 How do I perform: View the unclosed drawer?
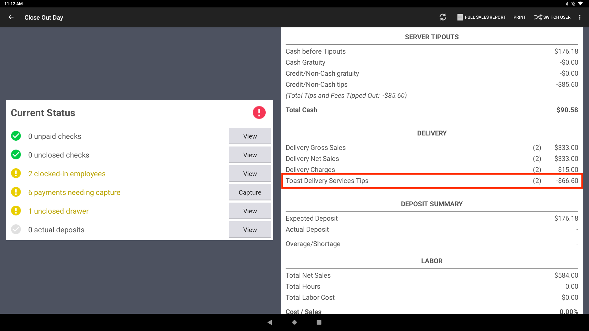(x=250, y=211)
